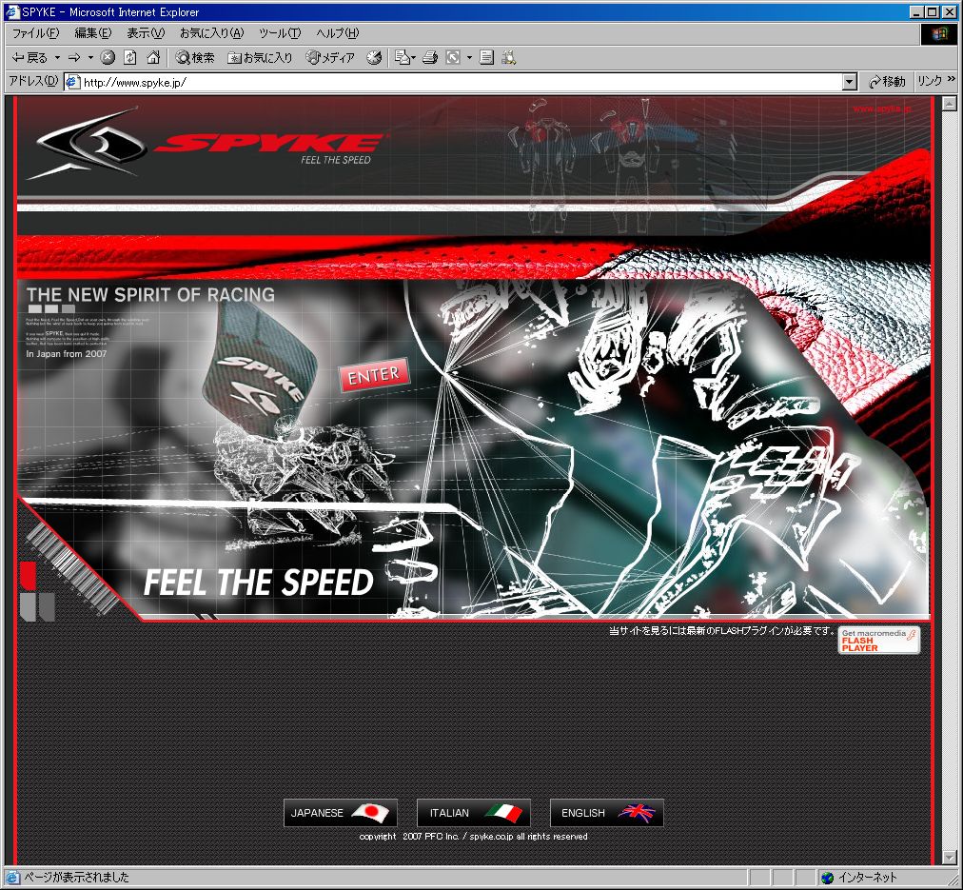Click the "FEEL THE SPEED" slogan text

[259, 583]
